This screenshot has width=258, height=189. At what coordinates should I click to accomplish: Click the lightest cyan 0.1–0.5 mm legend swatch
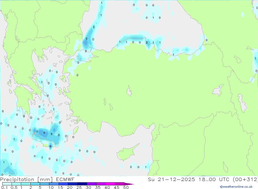[7, 184]
